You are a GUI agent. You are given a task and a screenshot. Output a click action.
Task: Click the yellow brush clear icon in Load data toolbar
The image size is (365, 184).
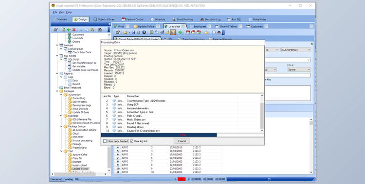click(x=167, y=32)
